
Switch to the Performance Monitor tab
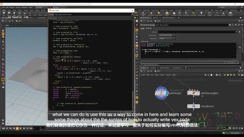(168, 18)
